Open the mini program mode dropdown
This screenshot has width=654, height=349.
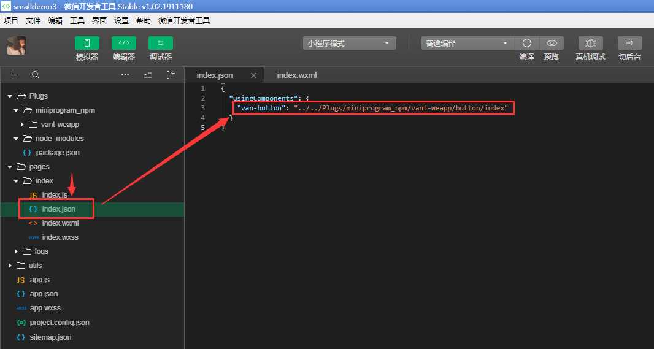(350, 43)
